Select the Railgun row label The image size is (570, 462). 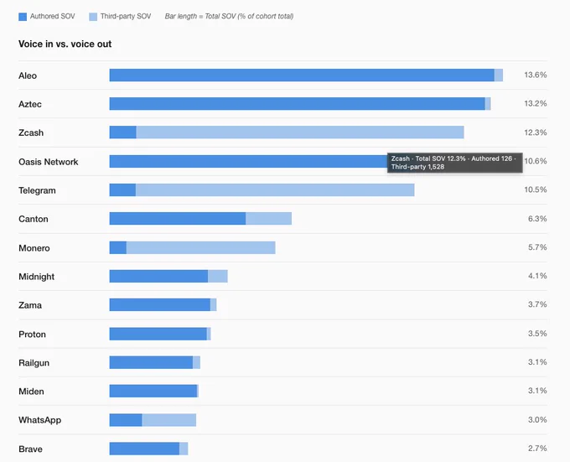(34, 363)
